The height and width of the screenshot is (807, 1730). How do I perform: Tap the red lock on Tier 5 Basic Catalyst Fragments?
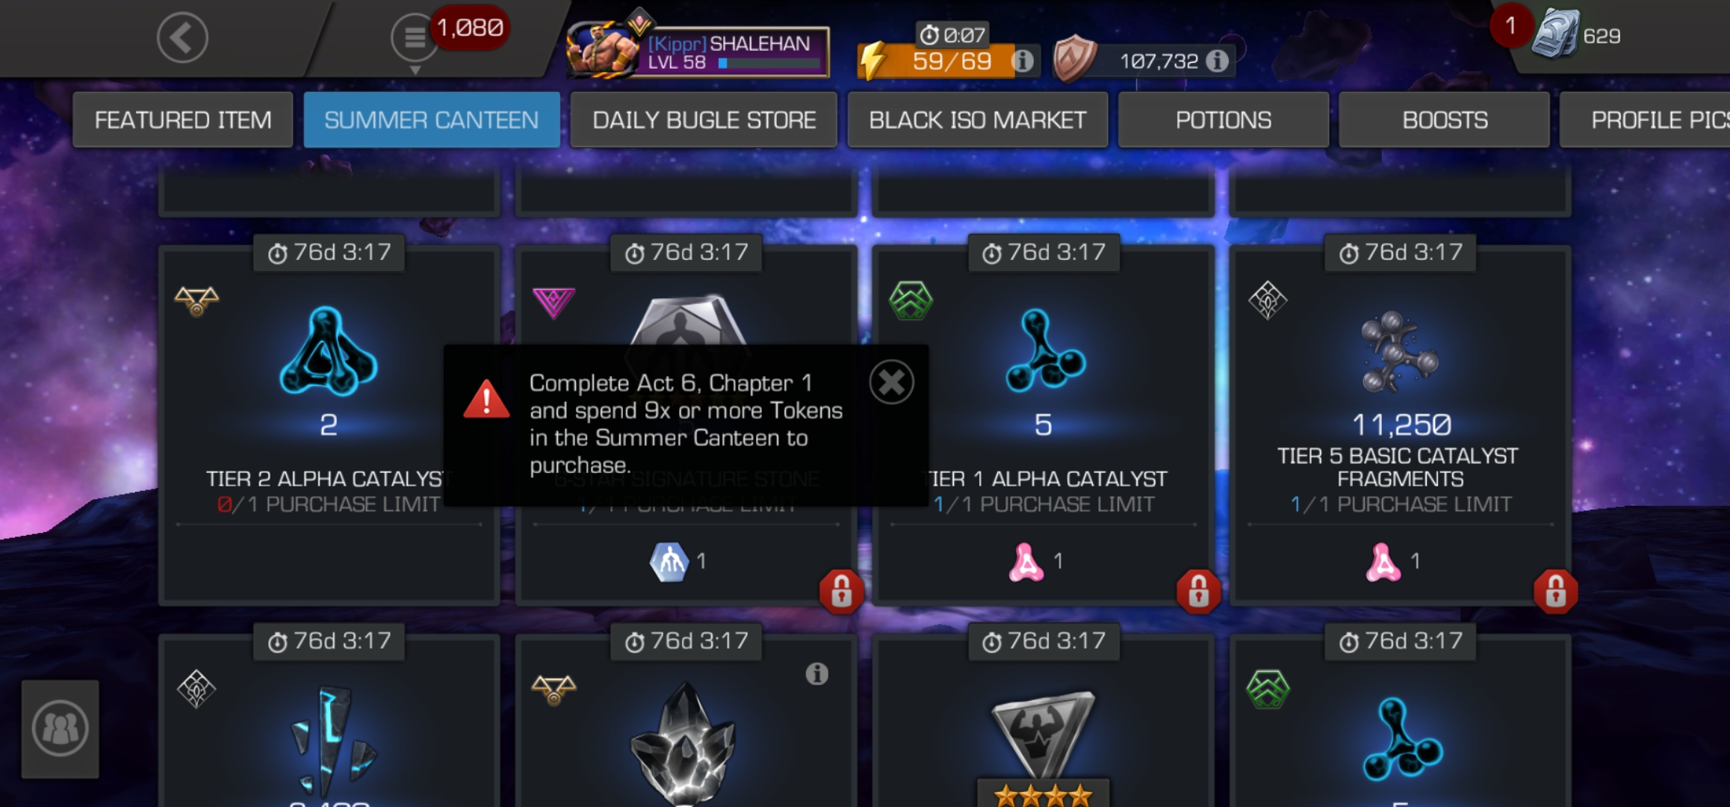1555,592
